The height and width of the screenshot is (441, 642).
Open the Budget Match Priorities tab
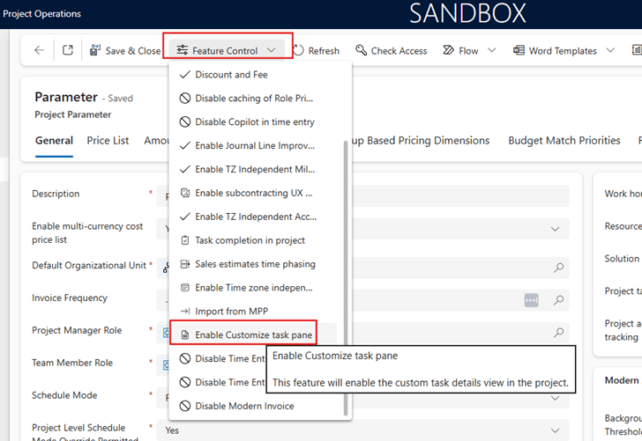[x=564, y=141]
